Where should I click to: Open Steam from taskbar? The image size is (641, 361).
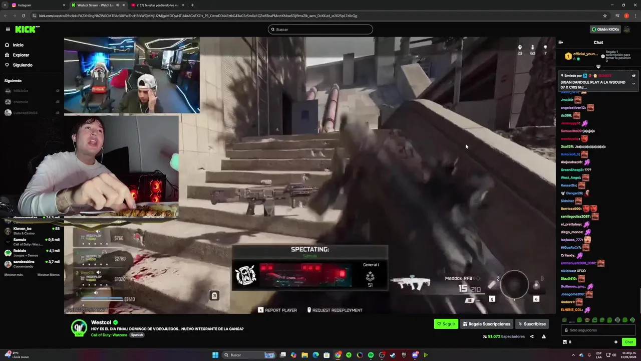coord(393,355)
